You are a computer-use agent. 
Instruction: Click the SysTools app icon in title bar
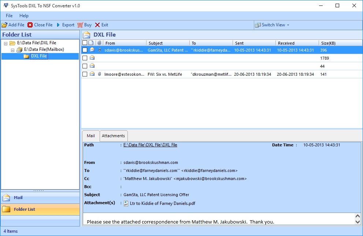coord(6,5)
